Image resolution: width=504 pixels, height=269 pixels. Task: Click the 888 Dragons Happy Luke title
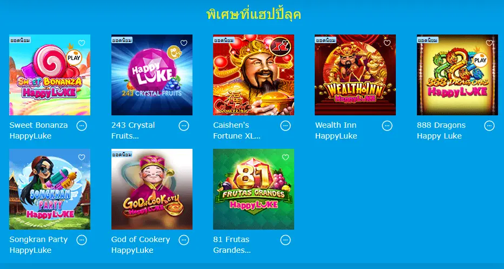pyautogui.click(x=441, y=130)
